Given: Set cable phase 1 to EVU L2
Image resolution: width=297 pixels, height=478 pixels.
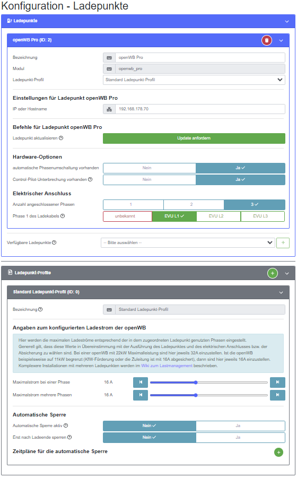Looking at the screenshot, I should click(219, 216).
